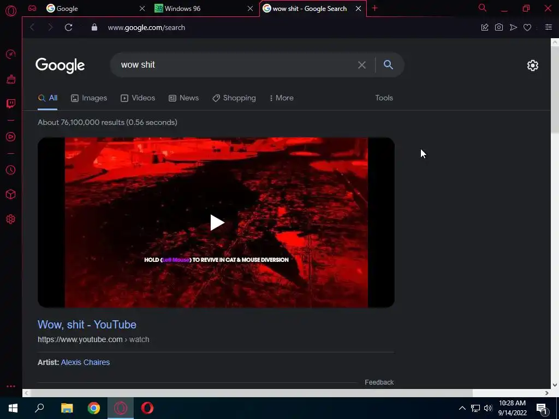Open the network icon in system tray
Image resolution: width=559 pixels, height=419 pixels.
475,408
